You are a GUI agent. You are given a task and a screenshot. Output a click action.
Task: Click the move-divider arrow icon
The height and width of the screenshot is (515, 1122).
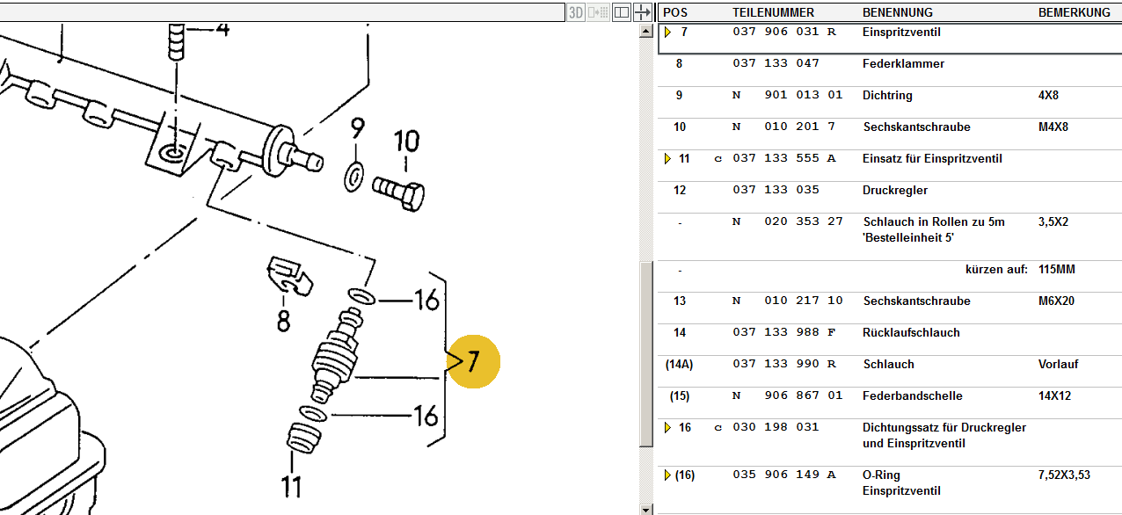click(644, 12)
